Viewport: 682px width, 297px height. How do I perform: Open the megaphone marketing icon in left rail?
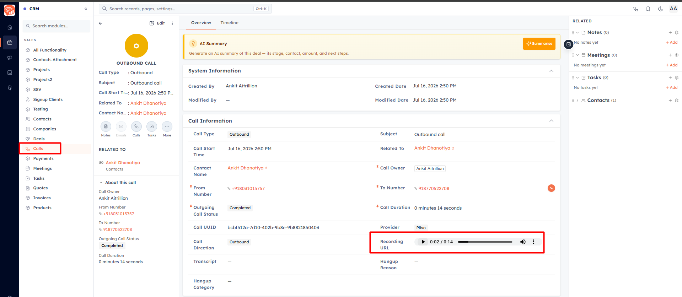click(10, 58)
